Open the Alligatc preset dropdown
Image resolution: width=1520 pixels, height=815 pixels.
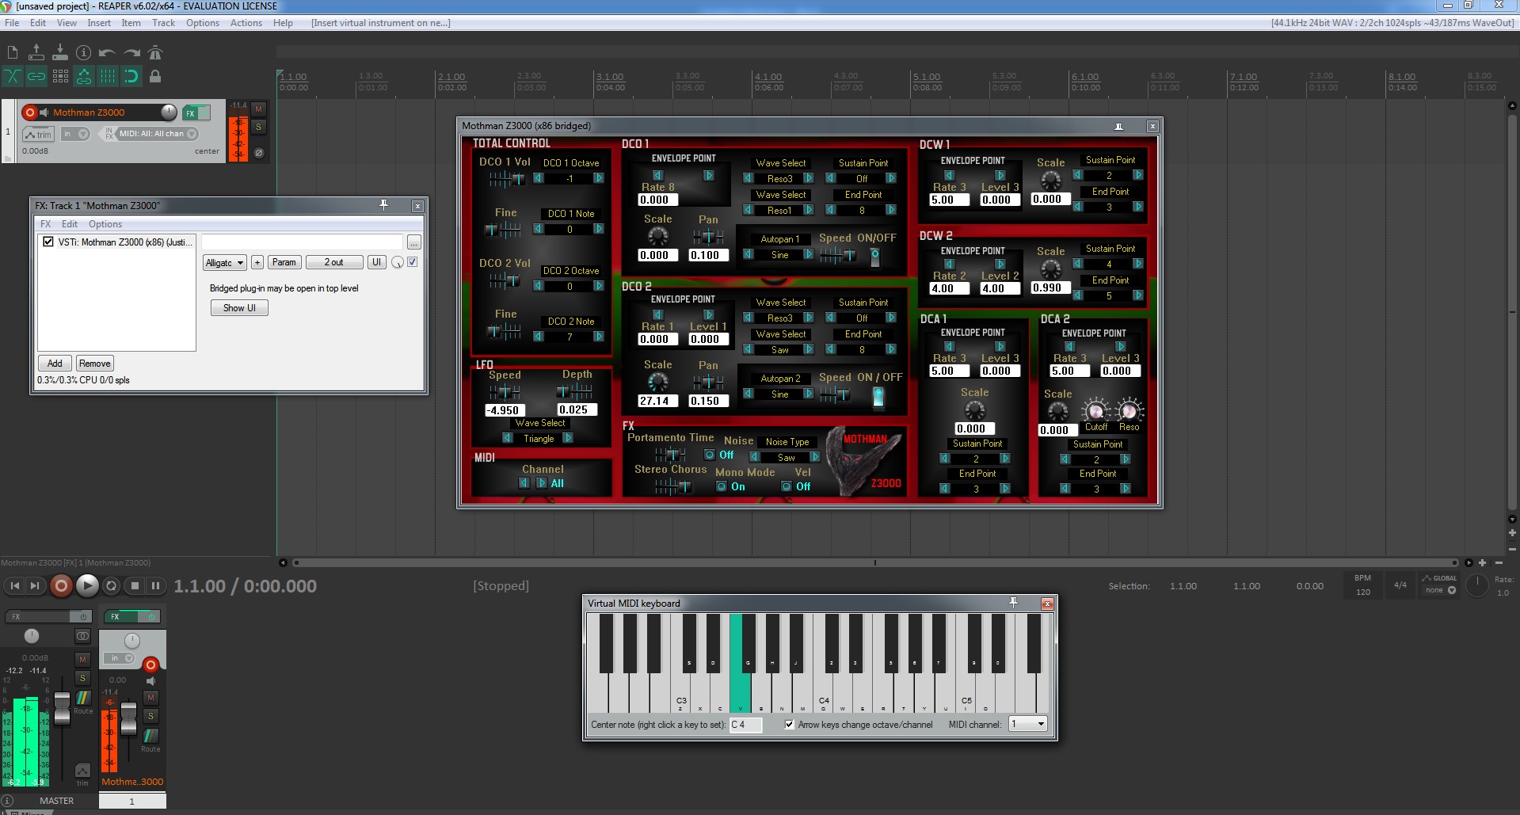point(224,262)
